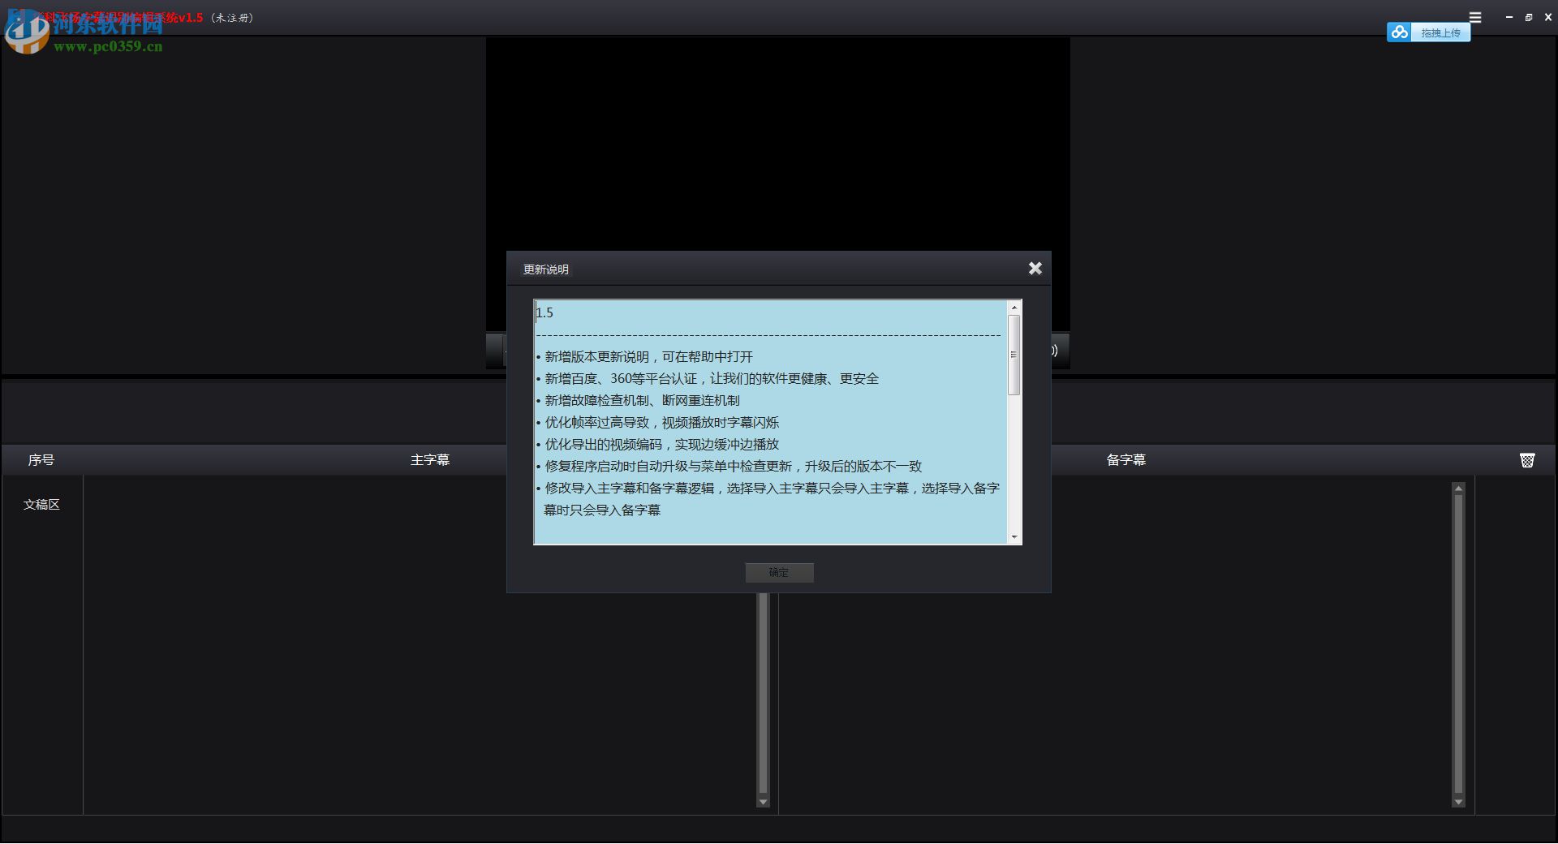
Task: Click the dialog scrollbar up arrow
Action: [1014, 308]
